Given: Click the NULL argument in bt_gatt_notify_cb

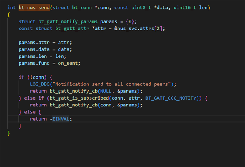Looking at the screenshot, I should click(x=106, y=91).
